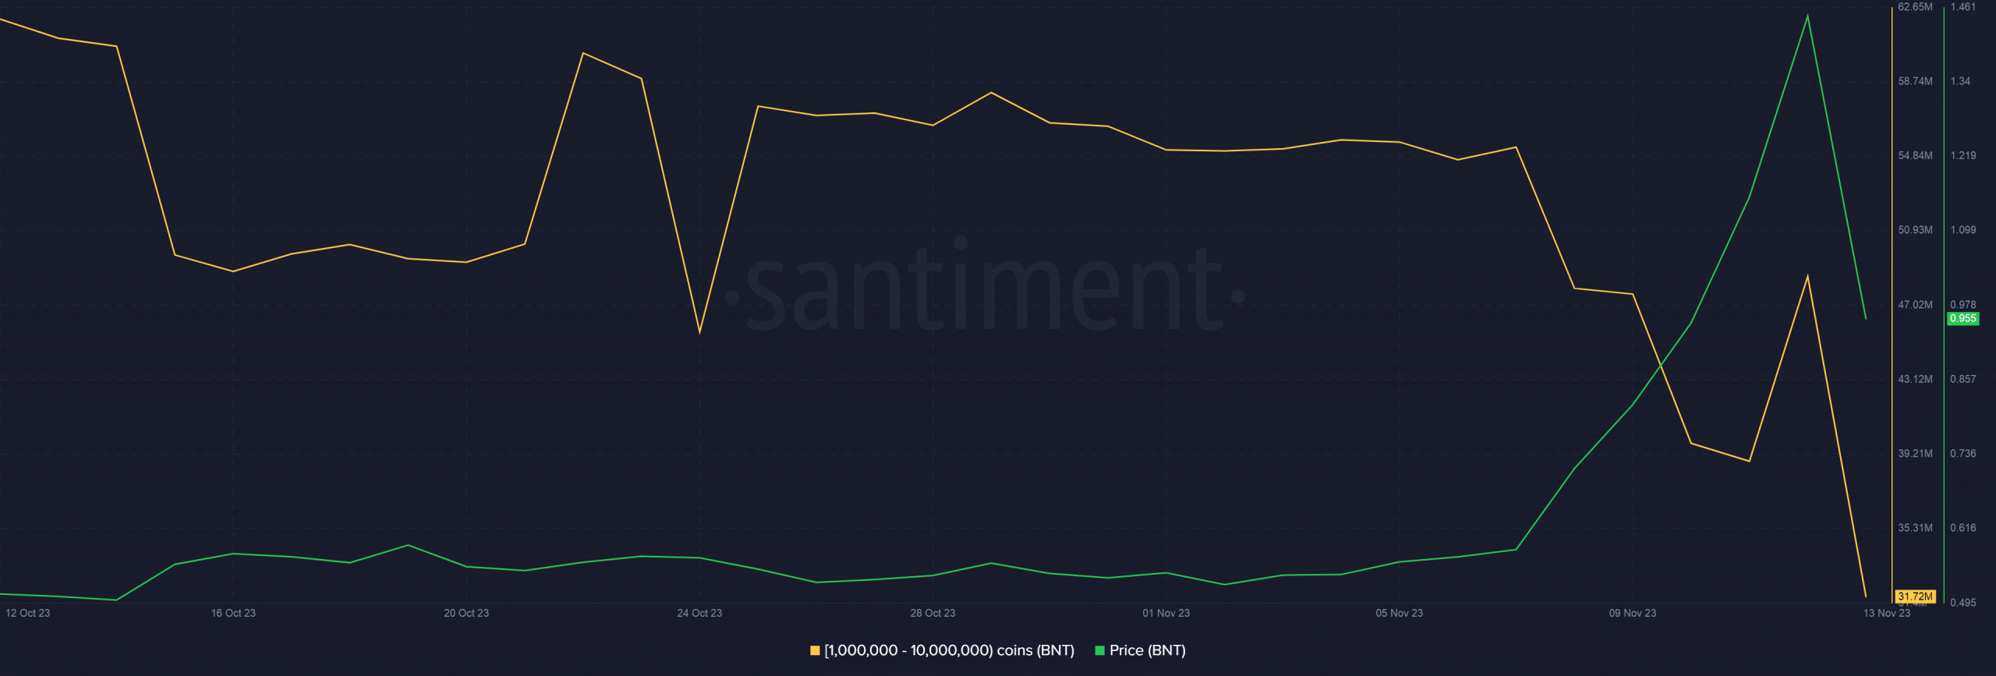The image size is (1996, 676).
Task: Click the 1.461 price axis value
Action: click(1962, 7)
